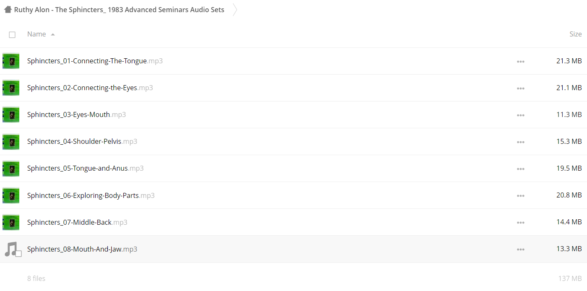Tick the checkbox on Sphincters_08-Mouth-And-Jaw file icon

click(18, 253)
